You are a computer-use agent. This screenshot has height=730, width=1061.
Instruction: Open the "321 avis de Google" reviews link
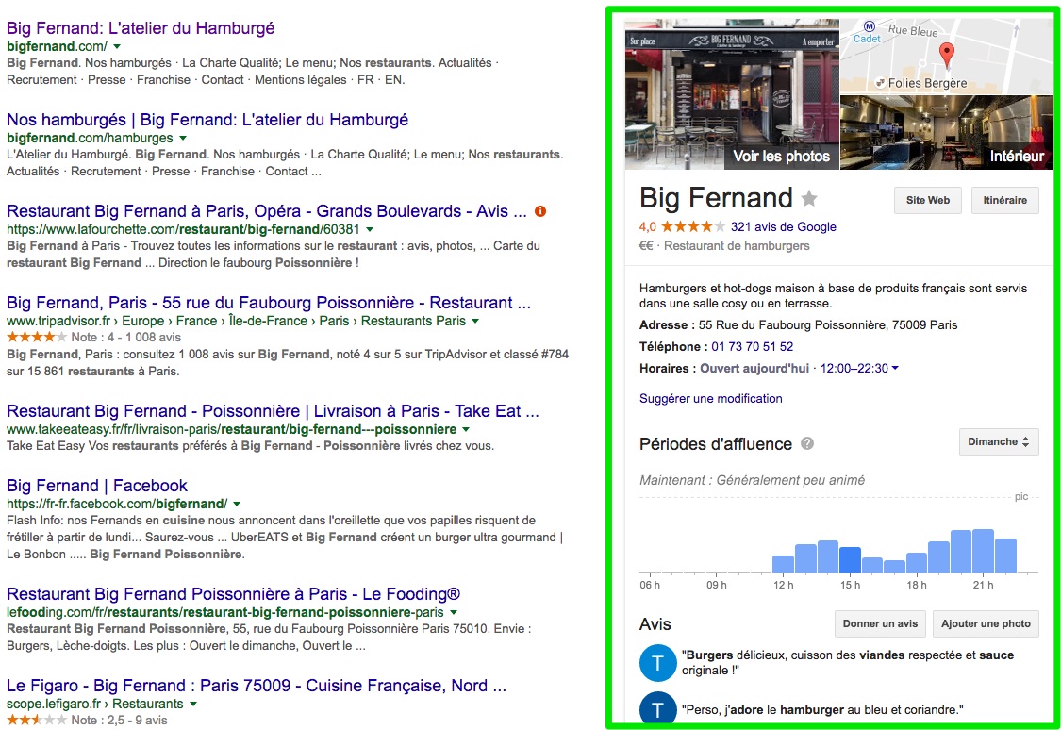coord(784,226)
